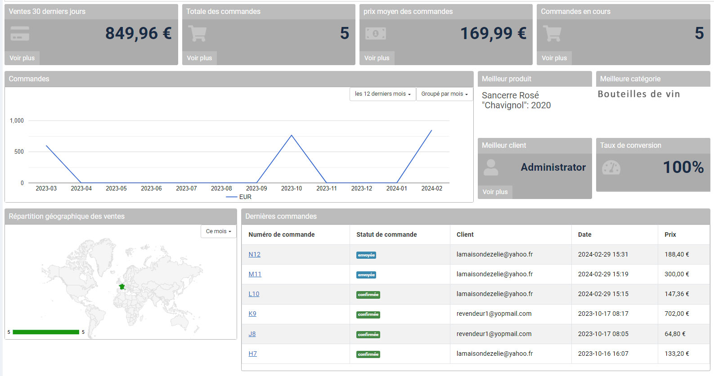
Task: Click the '147,36 €' price cell
Action: click(x=677, y=294)
